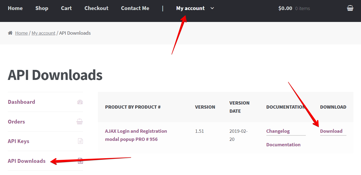Select Orders in the account sidebar
The width and height of the screenshot is (361, 175).
[16, 121]
